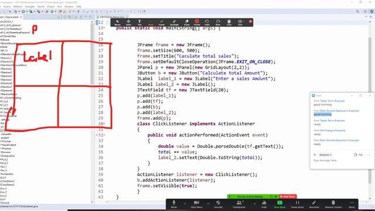Click the Navigator vertical scrollbar
The height and width of the screenshot is (211, 375).
92,111
